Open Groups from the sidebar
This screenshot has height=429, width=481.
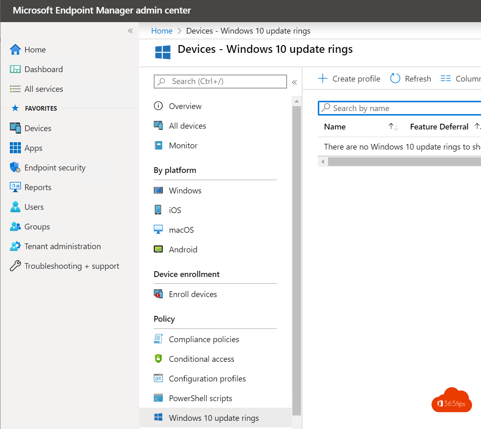pos(37,227)
